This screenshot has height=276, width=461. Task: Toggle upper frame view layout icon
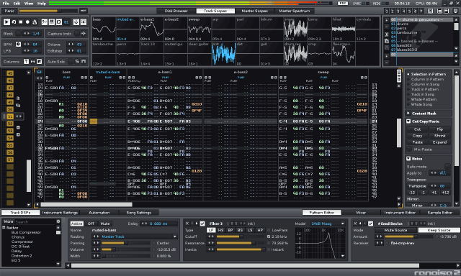[x=439, y=11]
